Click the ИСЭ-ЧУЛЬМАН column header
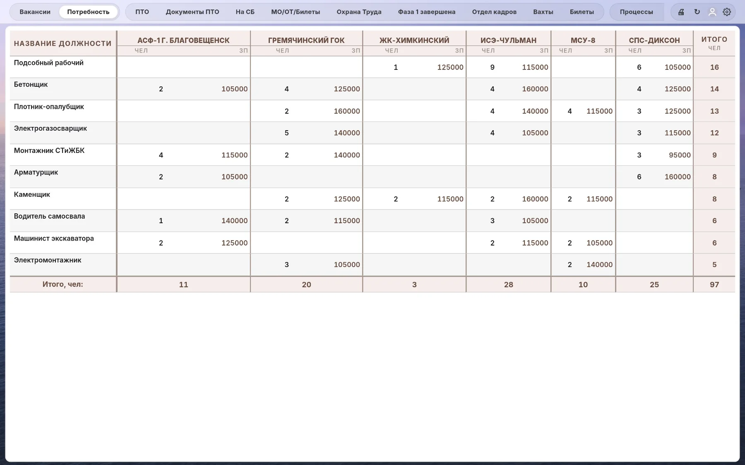745x465 pixels. tap(508, 41)
